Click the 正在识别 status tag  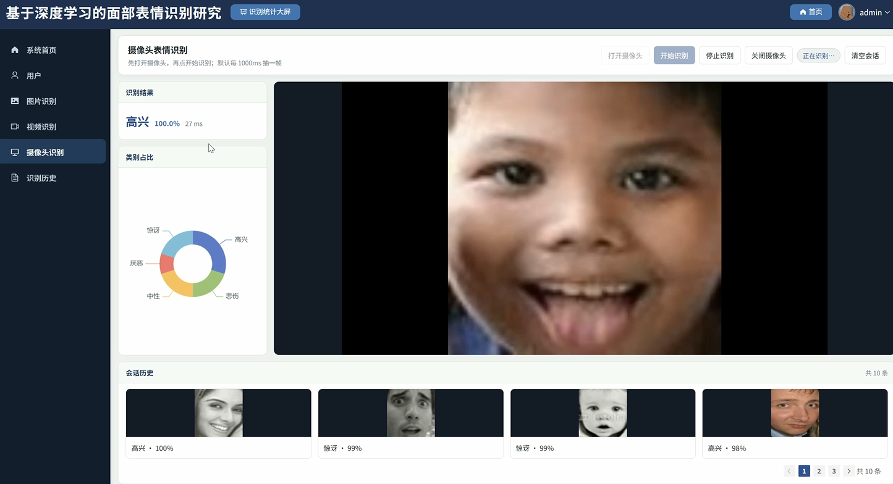819,56
